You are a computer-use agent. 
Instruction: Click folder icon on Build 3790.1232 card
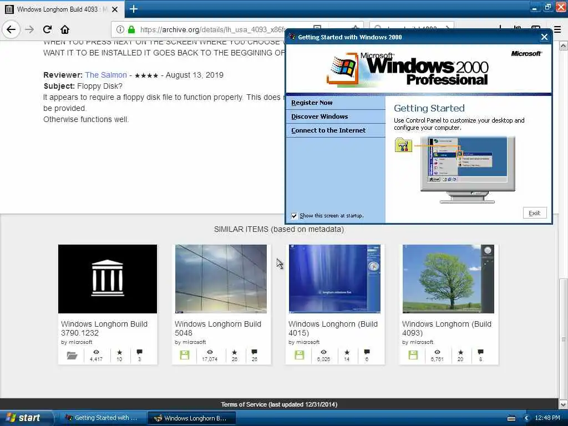click(72, 356)
